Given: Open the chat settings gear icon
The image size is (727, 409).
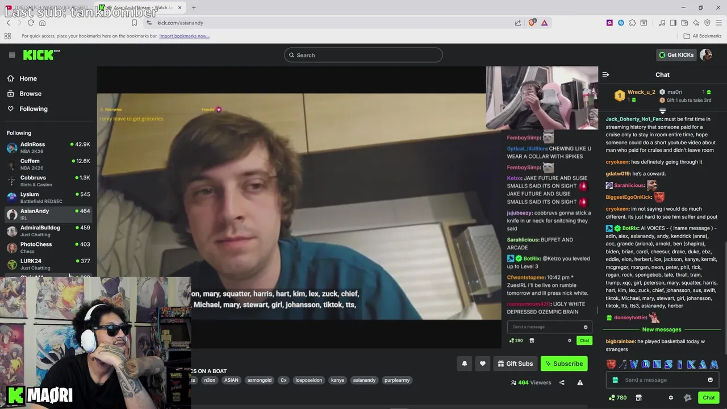Looking at the screenshot, I should coord(671,398).
